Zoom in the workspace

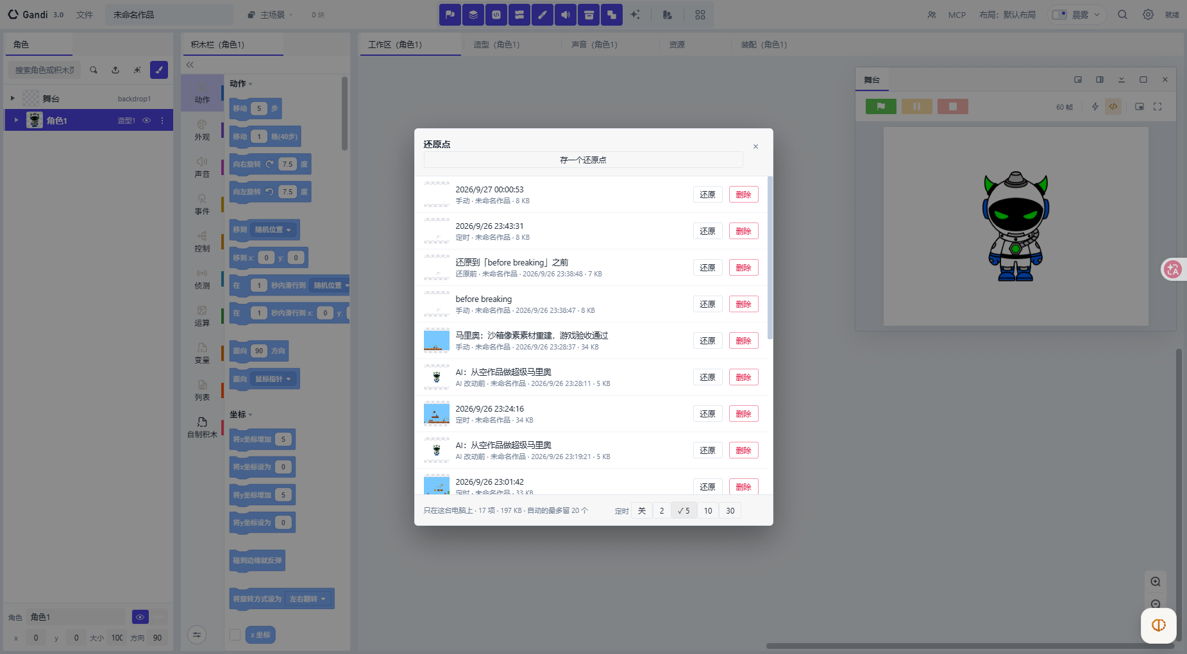pos(1156,582)
